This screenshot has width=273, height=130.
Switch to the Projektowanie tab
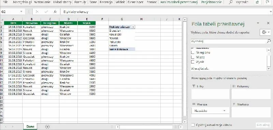211,2
